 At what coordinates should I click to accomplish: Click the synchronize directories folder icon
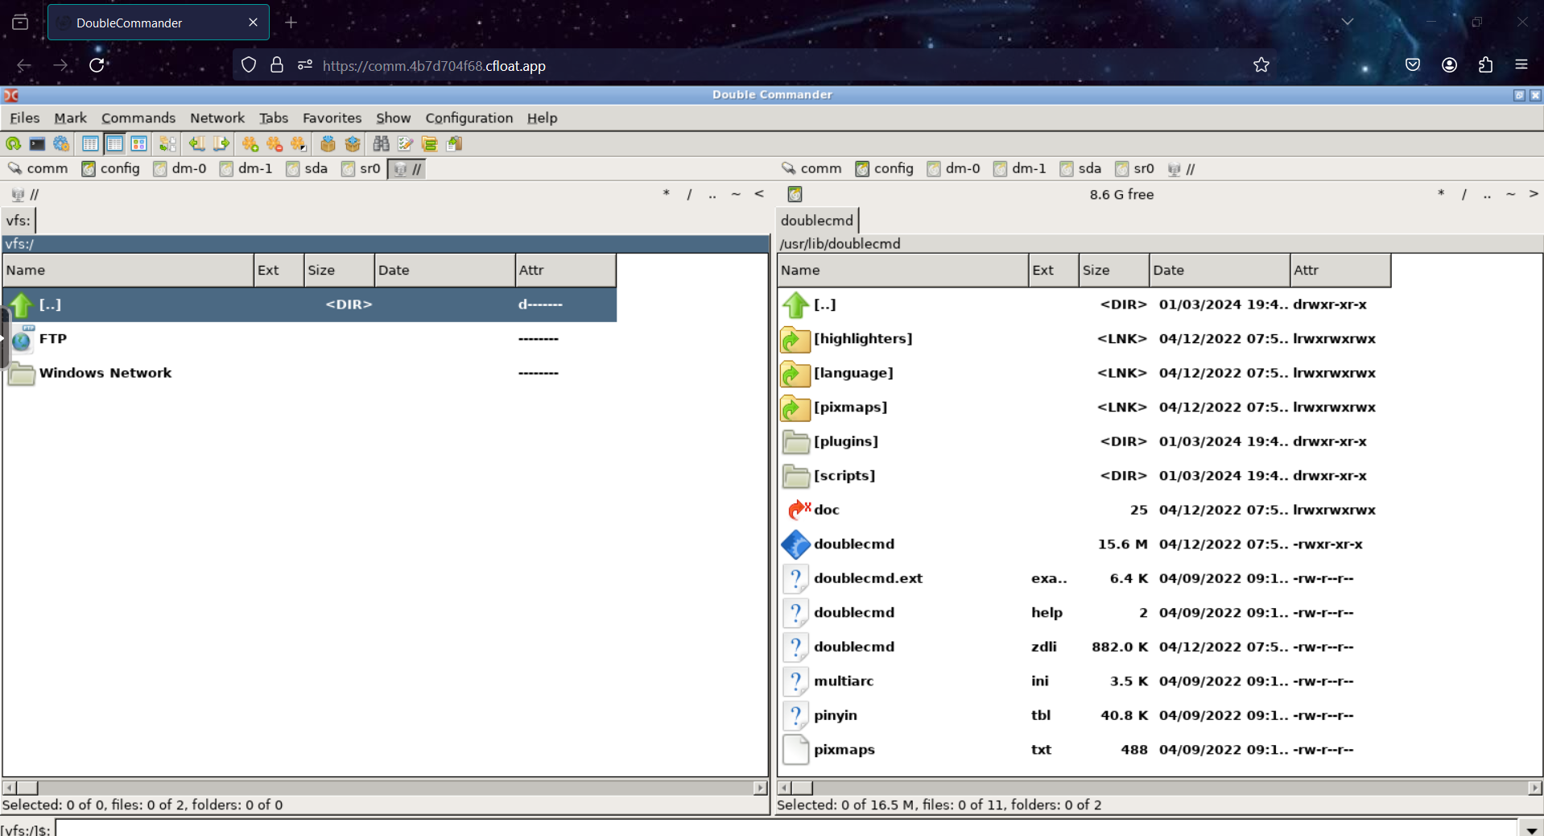[429, 143]
